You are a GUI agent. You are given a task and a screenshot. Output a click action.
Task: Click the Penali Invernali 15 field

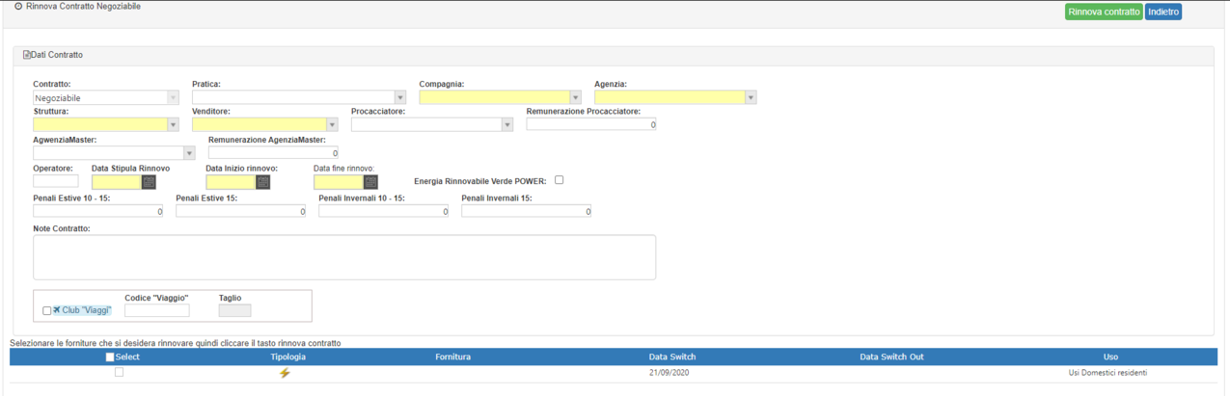(x=527, y=211)
